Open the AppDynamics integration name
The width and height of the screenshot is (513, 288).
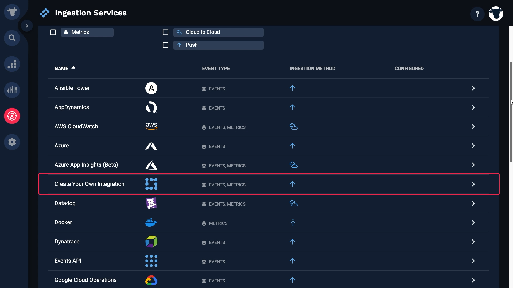(72, 107)
